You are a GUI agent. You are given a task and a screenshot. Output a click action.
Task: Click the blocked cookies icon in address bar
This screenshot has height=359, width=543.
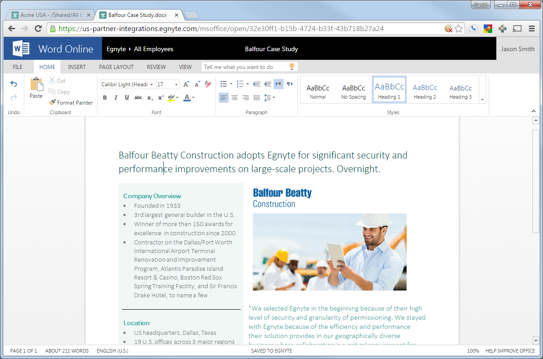click(x=448, y=29)
